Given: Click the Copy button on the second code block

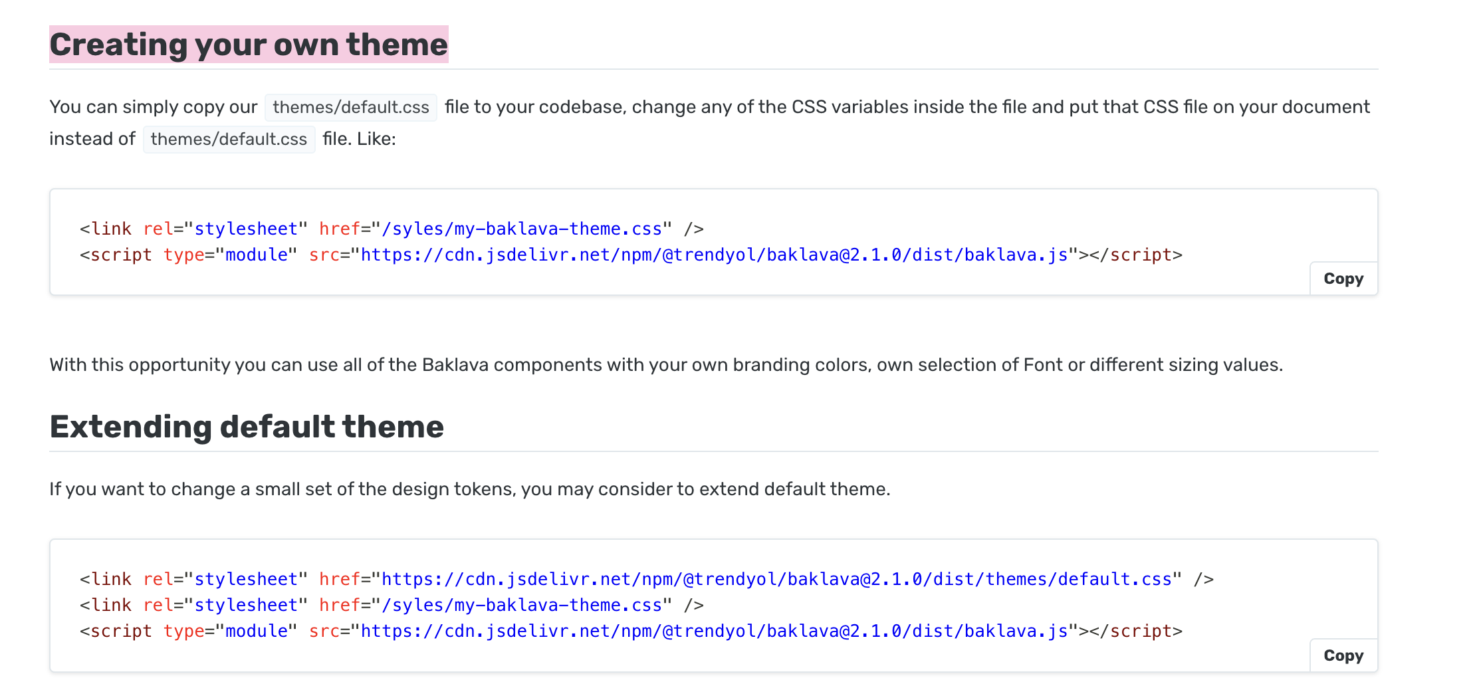Looking at the screenshot, I should [x=1342, y=655].
